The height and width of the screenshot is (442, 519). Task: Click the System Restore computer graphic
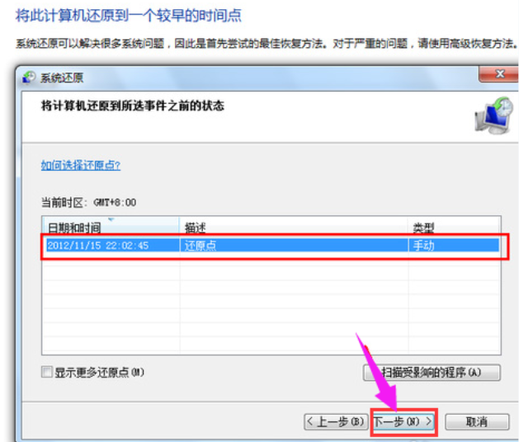492,115
